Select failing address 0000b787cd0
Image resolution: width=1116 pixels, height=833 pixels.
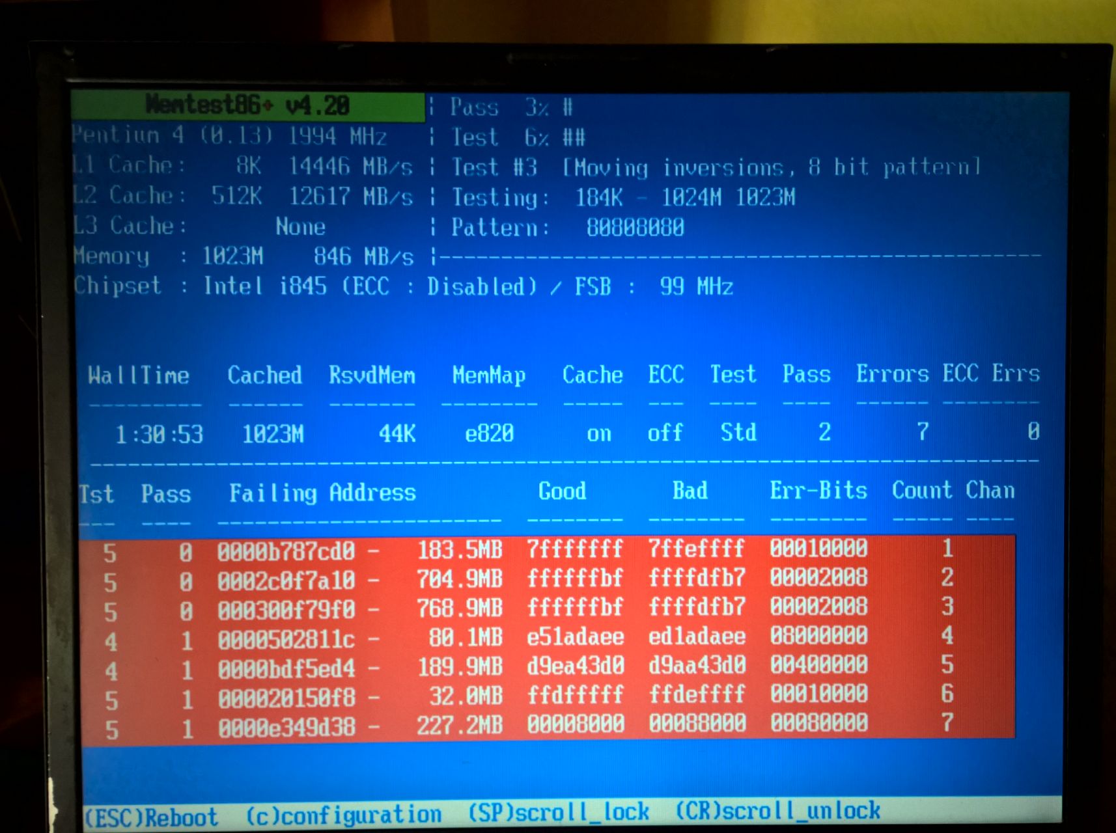click(286, 551)
